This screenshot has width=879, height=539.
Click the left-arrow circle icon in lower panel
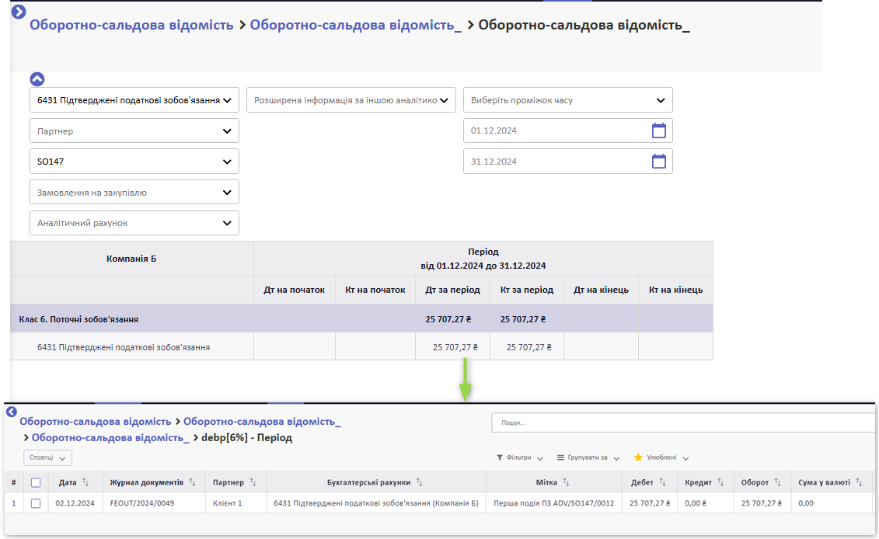tap(11, 412)
